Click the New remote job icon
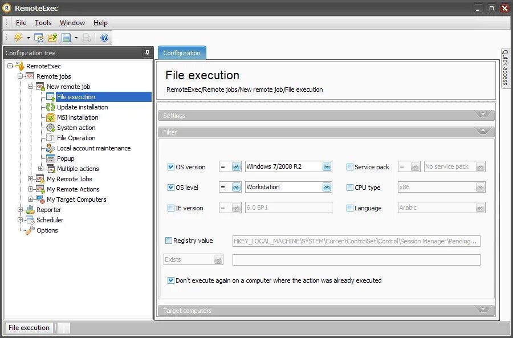513x338 pixels. 40,87
